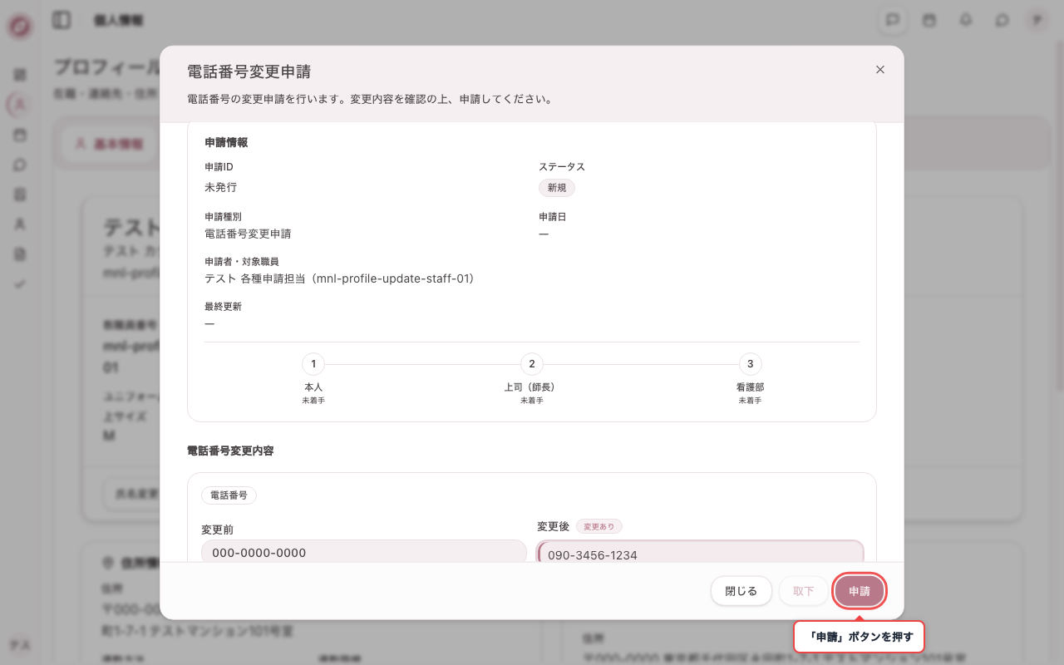Click the テス avatar at sidebar bottom
Image resolution: width=1064 pixels, height=665 pixels.
click(x=20, y=644)
